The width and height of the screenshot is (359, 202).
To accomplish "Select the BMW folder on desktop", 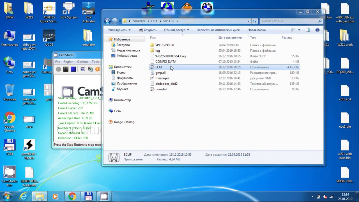I will 10,11.
